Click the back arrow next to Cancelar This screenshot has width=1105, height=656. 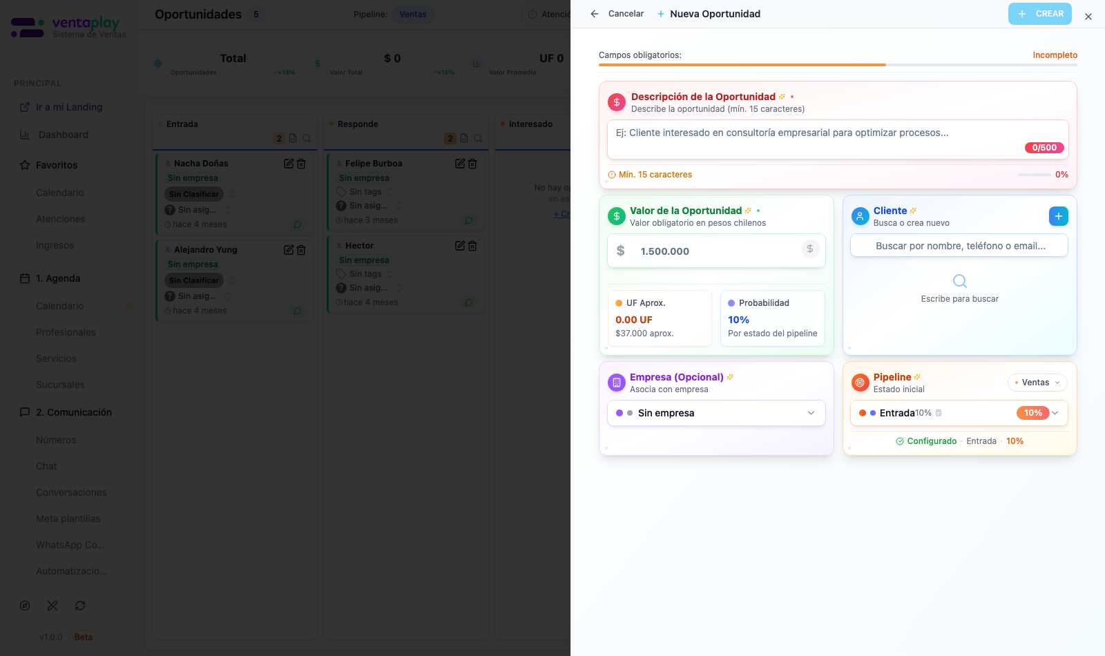pos(595,14)
